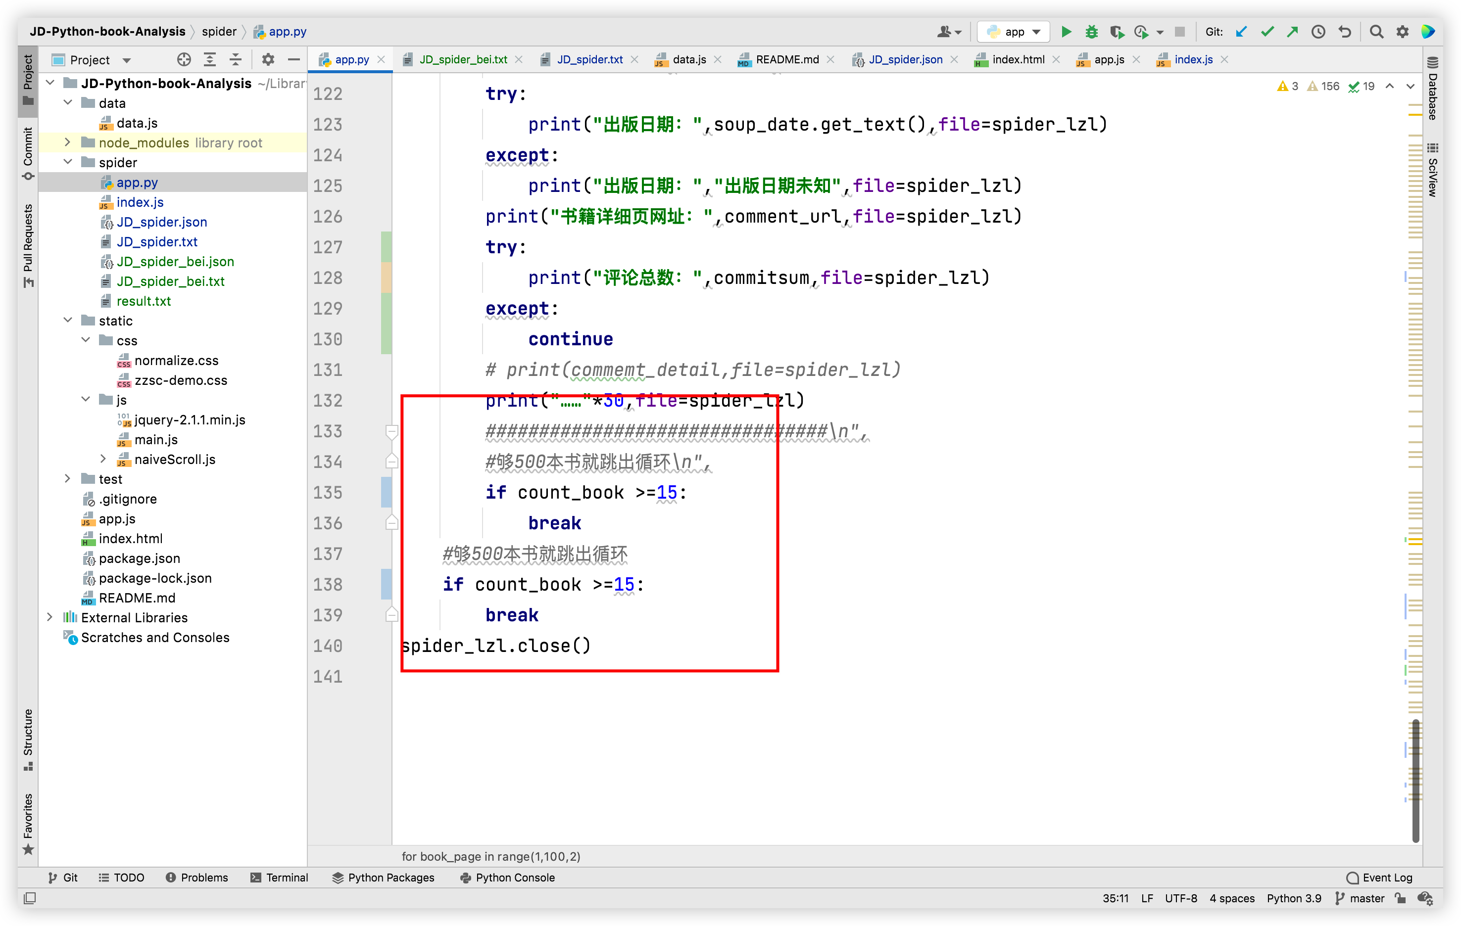Open the Problems tool window
1461x926 pixels.
[x=197, y=878]
